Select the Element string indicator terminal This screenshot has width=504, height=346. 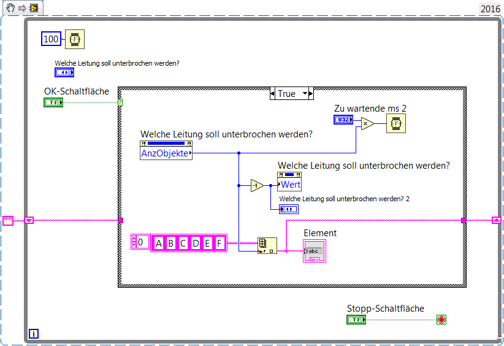point(315,251)
